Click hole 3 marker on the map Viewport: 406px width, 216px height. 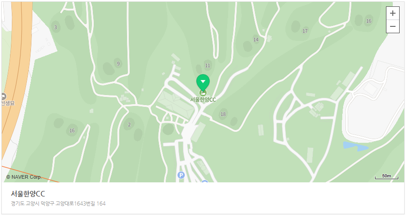pyautogui.click(x=56, y=27)
